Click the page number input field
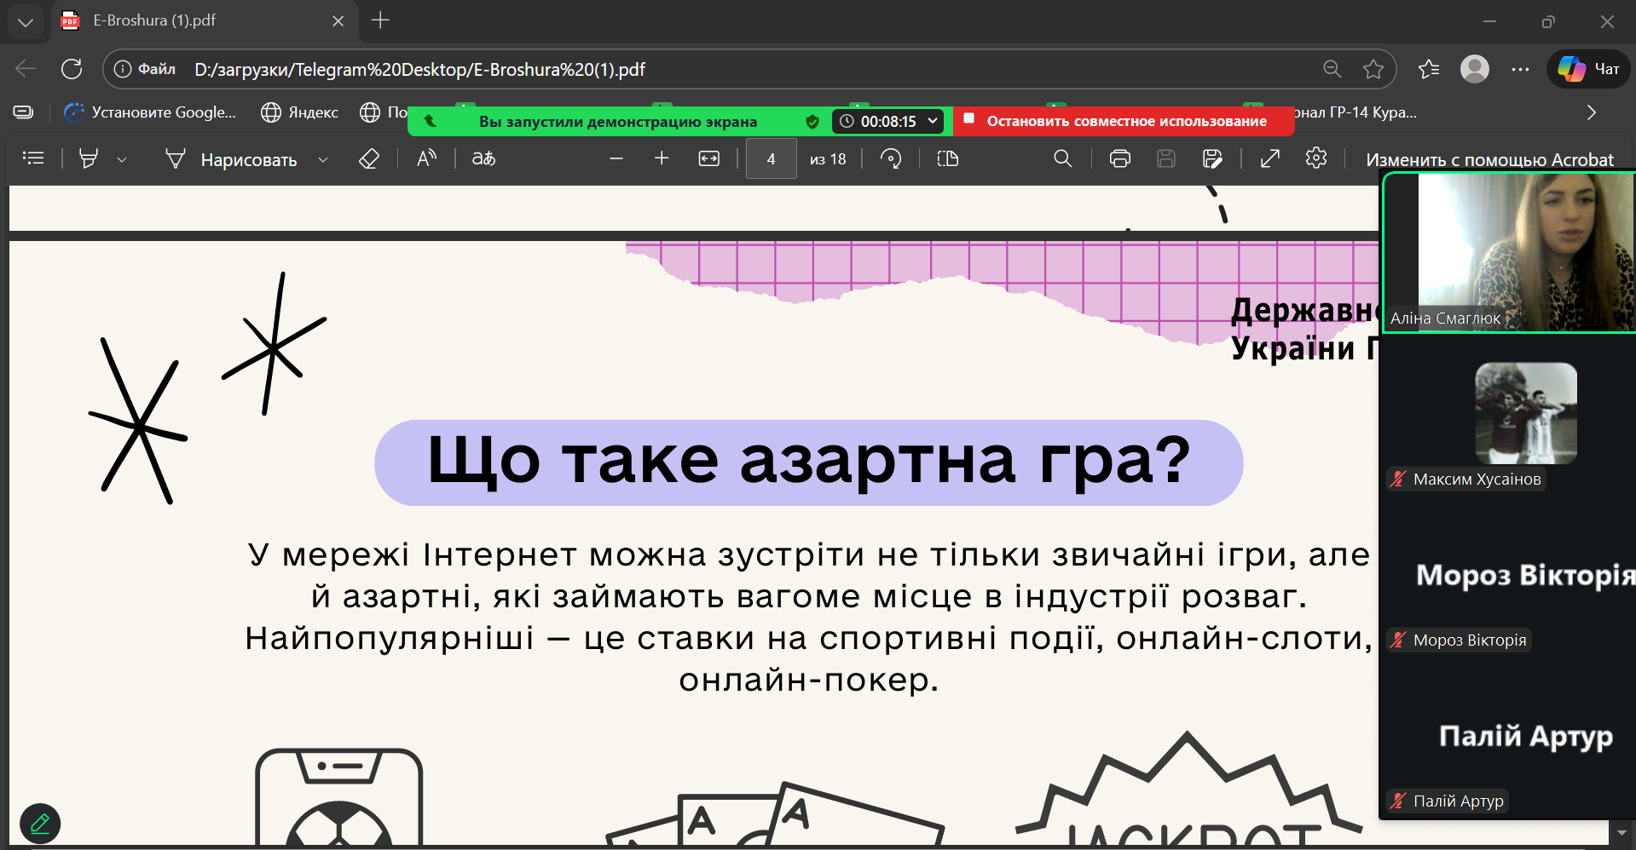This screenshot has width=1636, height=850. click(x=771, y=159)
